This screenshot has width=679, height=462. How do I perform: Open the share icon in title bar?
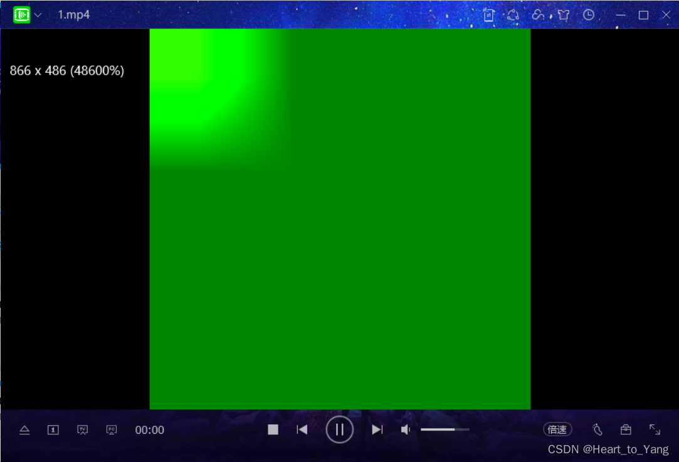513,15
